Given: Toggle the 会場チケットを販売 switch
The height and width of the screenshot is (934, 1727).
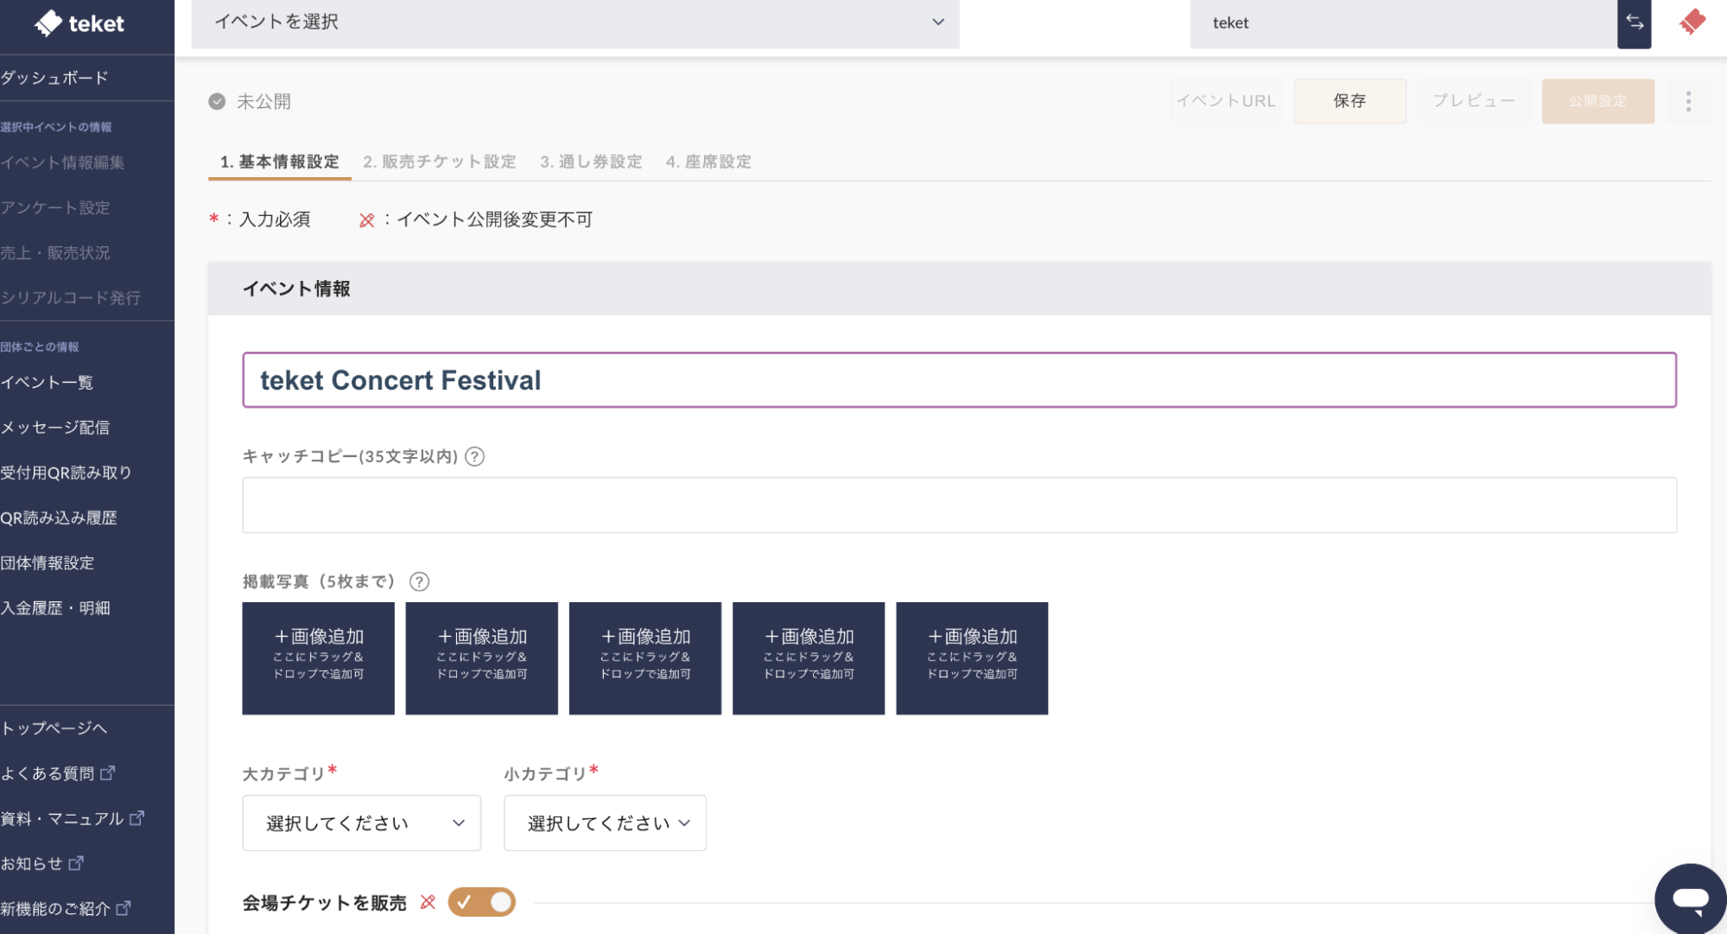Looking at the screenshot, I should pyautogui.click(x=481, y=902).
